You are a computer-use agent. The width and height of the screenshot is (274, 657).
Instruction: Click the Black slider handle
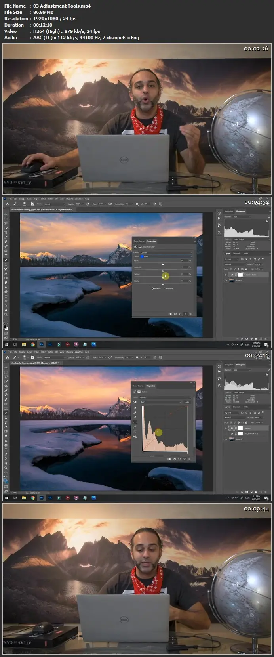163,285
